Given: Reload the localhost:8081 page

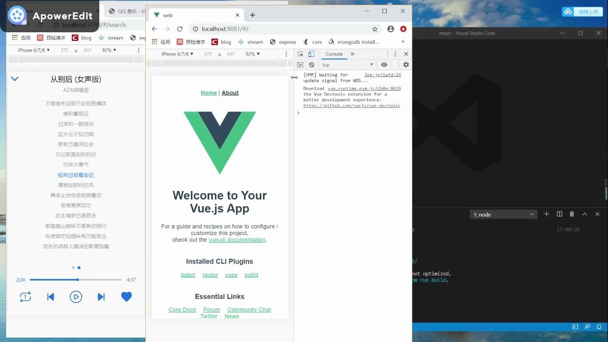Looking at the screenshot, I should tap(180, 29).
